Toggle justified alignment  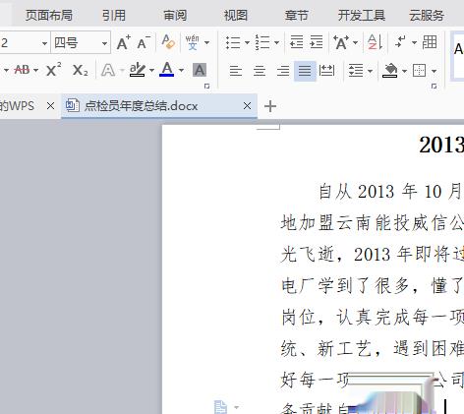coord(305,71)
